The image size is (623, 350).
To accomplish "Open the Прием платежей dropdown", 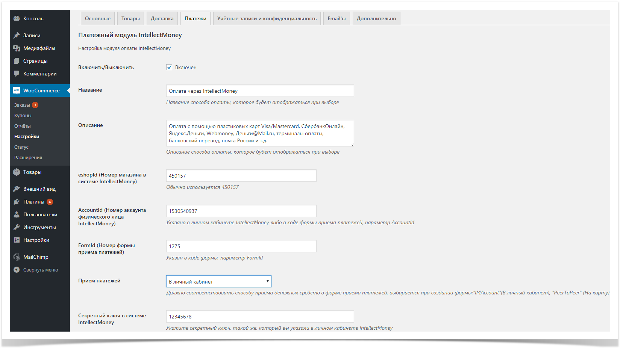I will click(218, 281).
